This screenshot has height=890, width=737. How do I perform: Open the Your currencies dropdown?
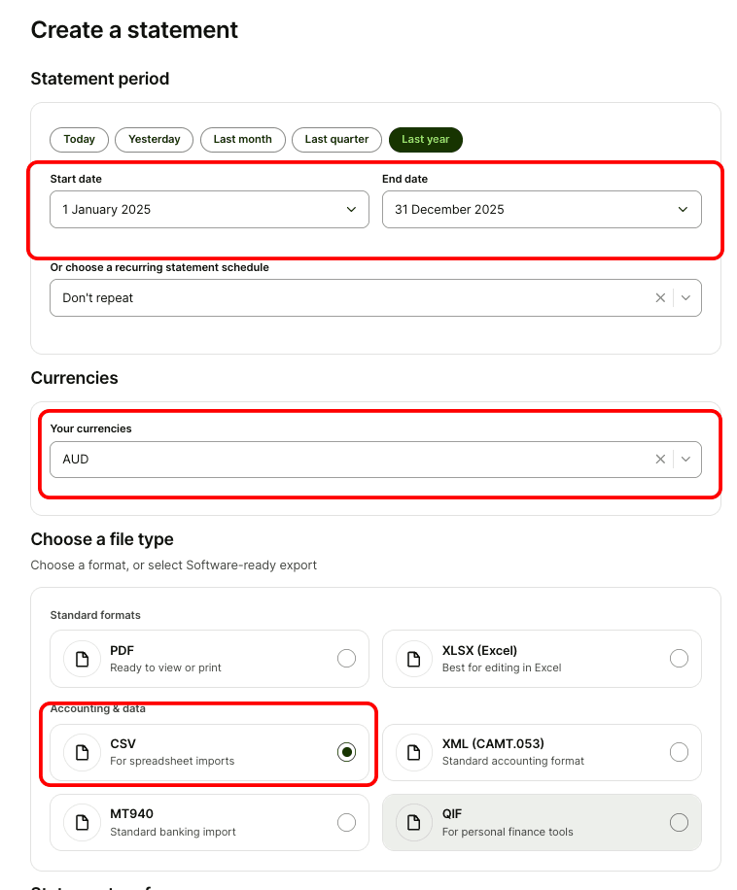point(376,460)
